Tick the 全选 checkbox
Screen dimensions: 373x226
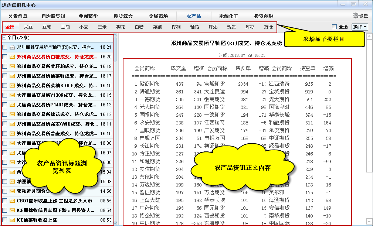334,27
